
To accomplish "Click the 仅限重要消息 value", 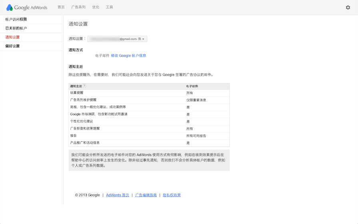I will pos(196,100).
